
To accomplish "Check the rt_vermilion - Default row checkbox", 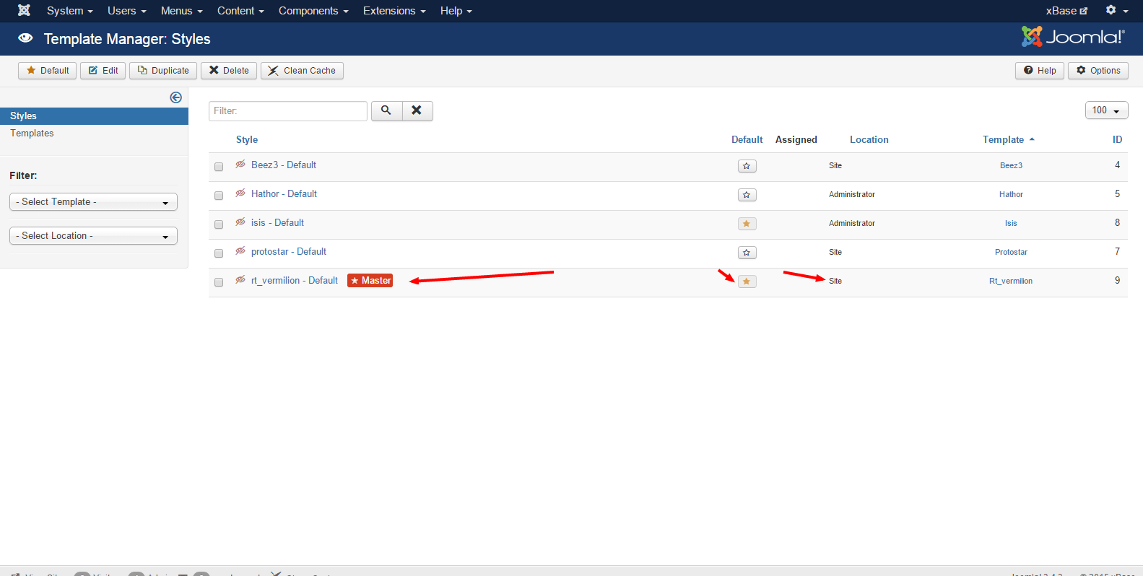I will [x=219, y=282].
